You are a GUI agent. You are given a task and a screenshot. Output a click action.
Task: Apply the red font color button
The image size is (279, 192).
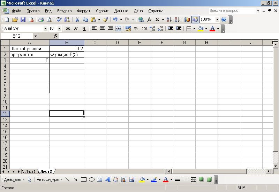(212, 29)
